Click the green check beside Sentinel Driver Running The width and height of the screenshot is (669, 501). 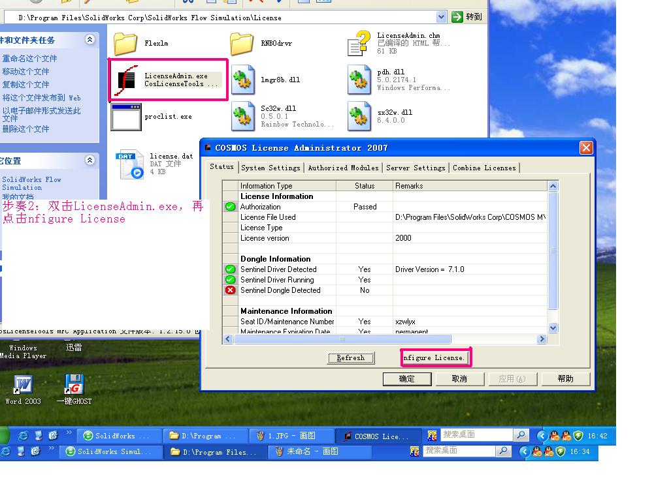click(231, 280)
